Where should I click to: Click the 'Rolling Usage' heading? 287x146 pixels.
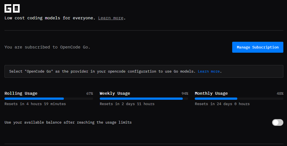pyautogui.click(x=21, y=93)
